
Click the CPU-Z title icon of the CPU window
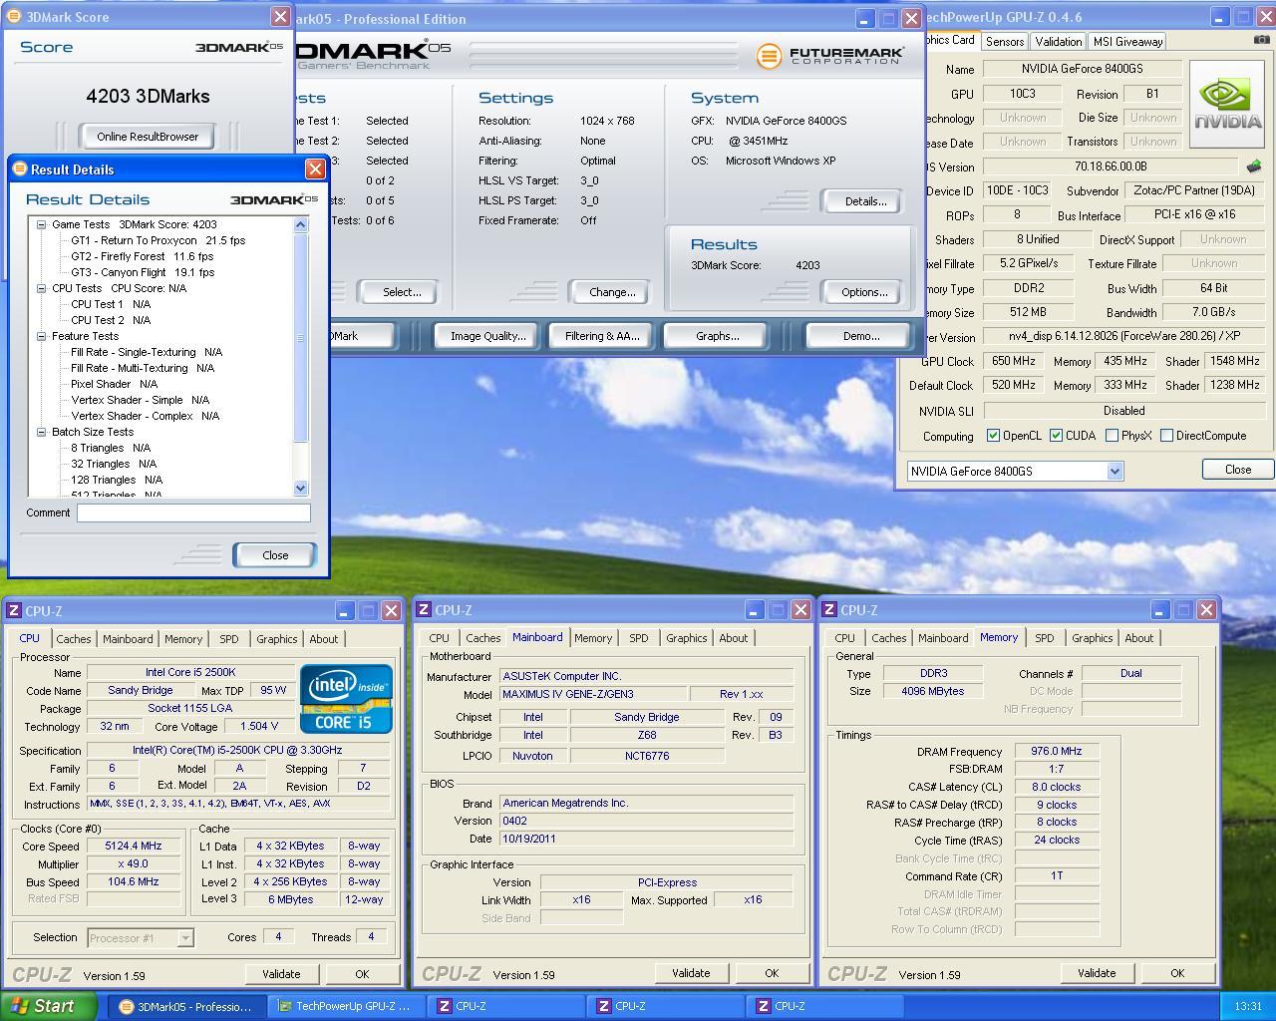[x=14, y=611]
